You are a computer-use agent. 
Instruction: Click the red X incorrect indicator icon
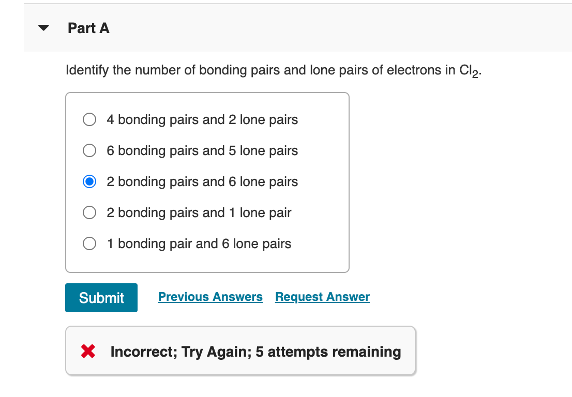tap(88, 352)
